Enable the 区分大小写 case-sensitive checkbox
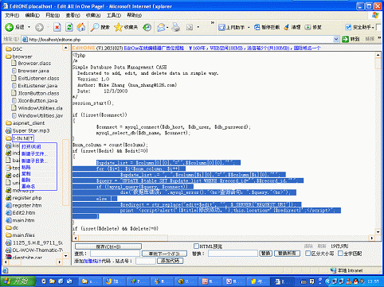This screenshot has width=384, height=287. click(x=308, y=254)
